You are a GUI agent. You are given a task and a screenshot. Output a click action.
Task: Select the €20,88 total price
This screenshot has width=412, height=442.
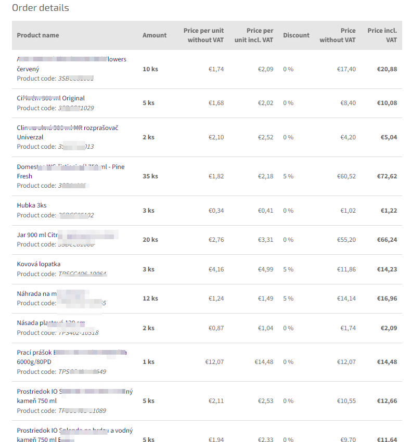(387, 69)
